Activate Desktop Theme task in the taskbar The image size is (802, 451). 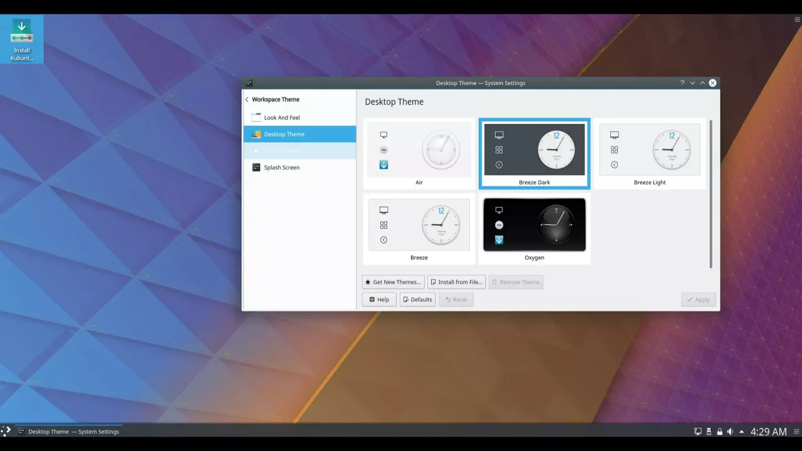click(68, 431)
